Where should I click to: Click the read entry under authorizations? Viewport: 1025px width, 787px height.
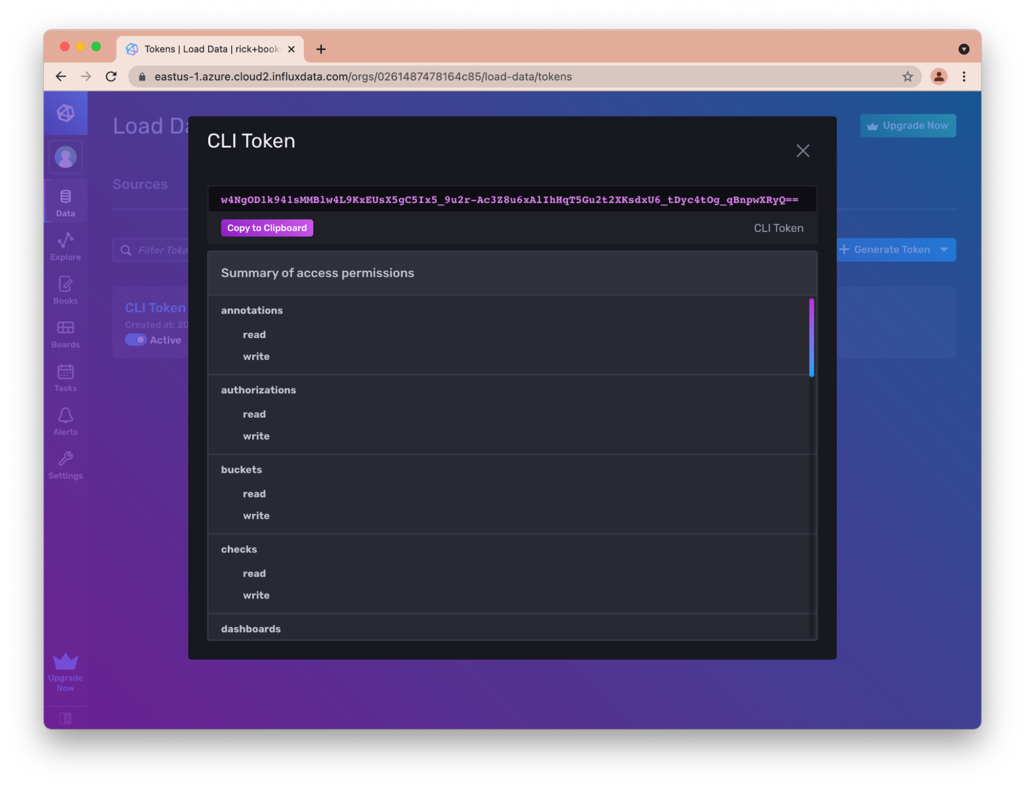[254, 414]
